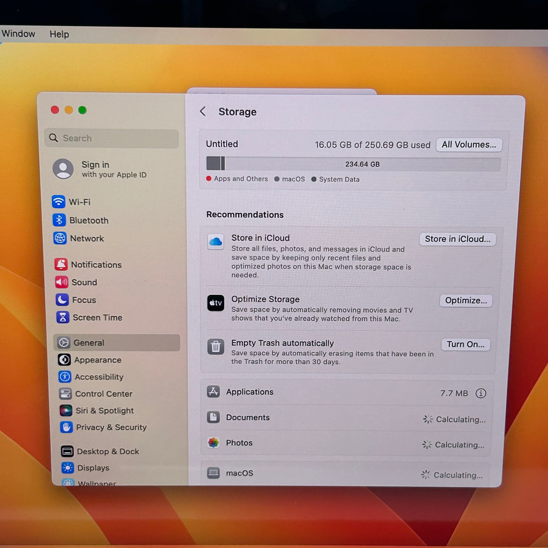Select the Appearance icon in sidebar
The image size is (548, 548).
[x=64, y=360]
